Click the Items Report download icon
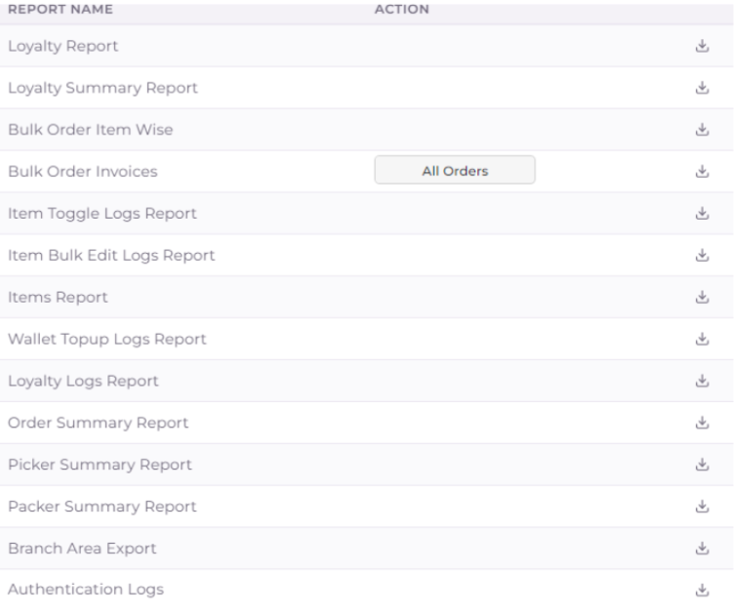 700,297
